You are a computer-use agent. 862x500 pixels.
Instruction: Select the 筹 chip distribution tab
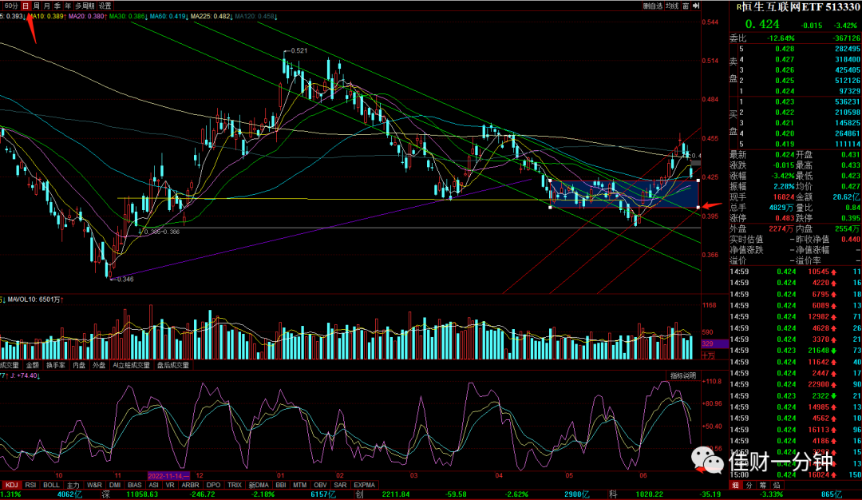762,485
